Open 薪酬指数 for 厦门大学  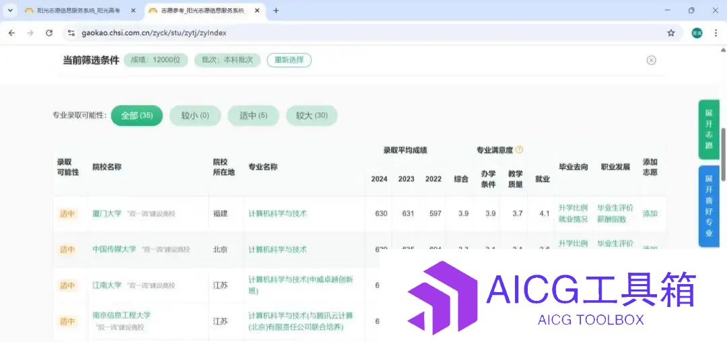coord(611,219)
